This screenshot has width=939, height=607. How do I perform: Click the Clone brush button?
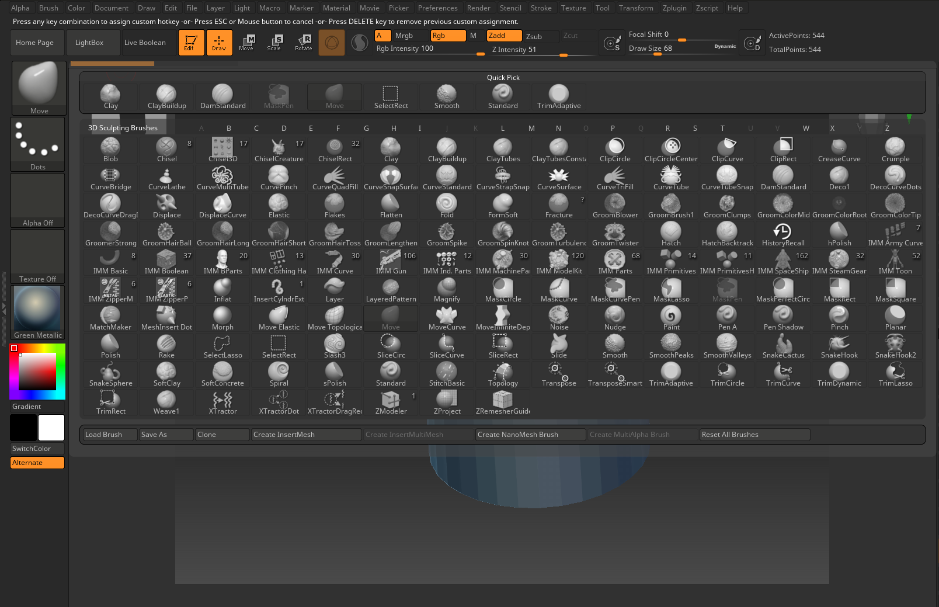(222, 435)
